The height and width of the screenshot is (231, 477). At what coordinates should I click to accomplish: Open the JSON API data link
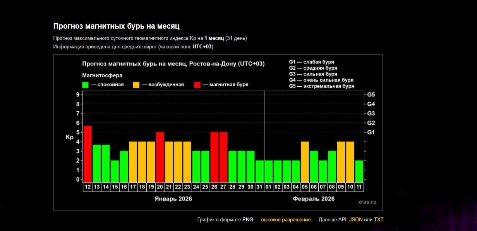pyautogui.click(x=356, y=220)
